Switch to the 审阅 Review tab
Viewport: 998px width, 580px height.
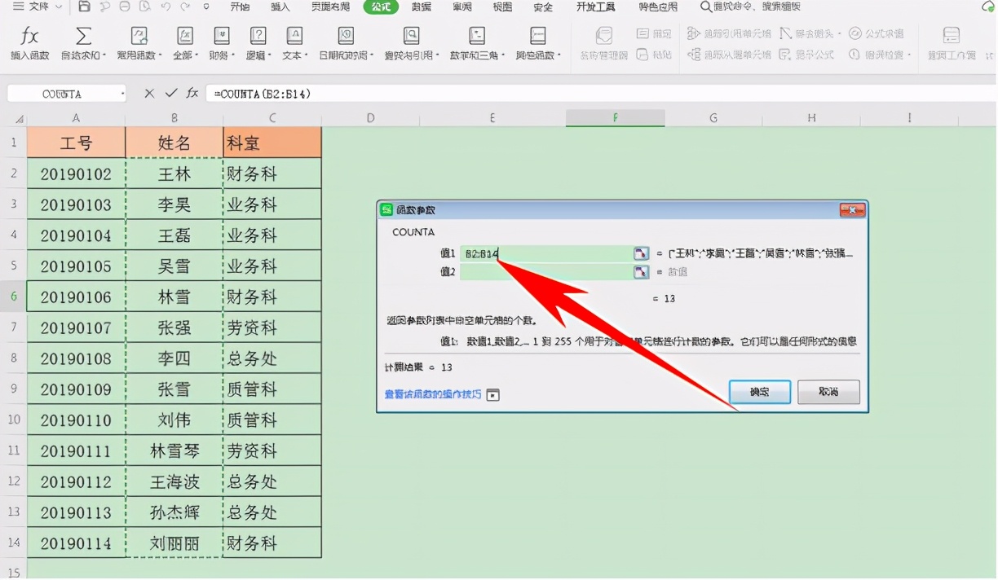462,7
